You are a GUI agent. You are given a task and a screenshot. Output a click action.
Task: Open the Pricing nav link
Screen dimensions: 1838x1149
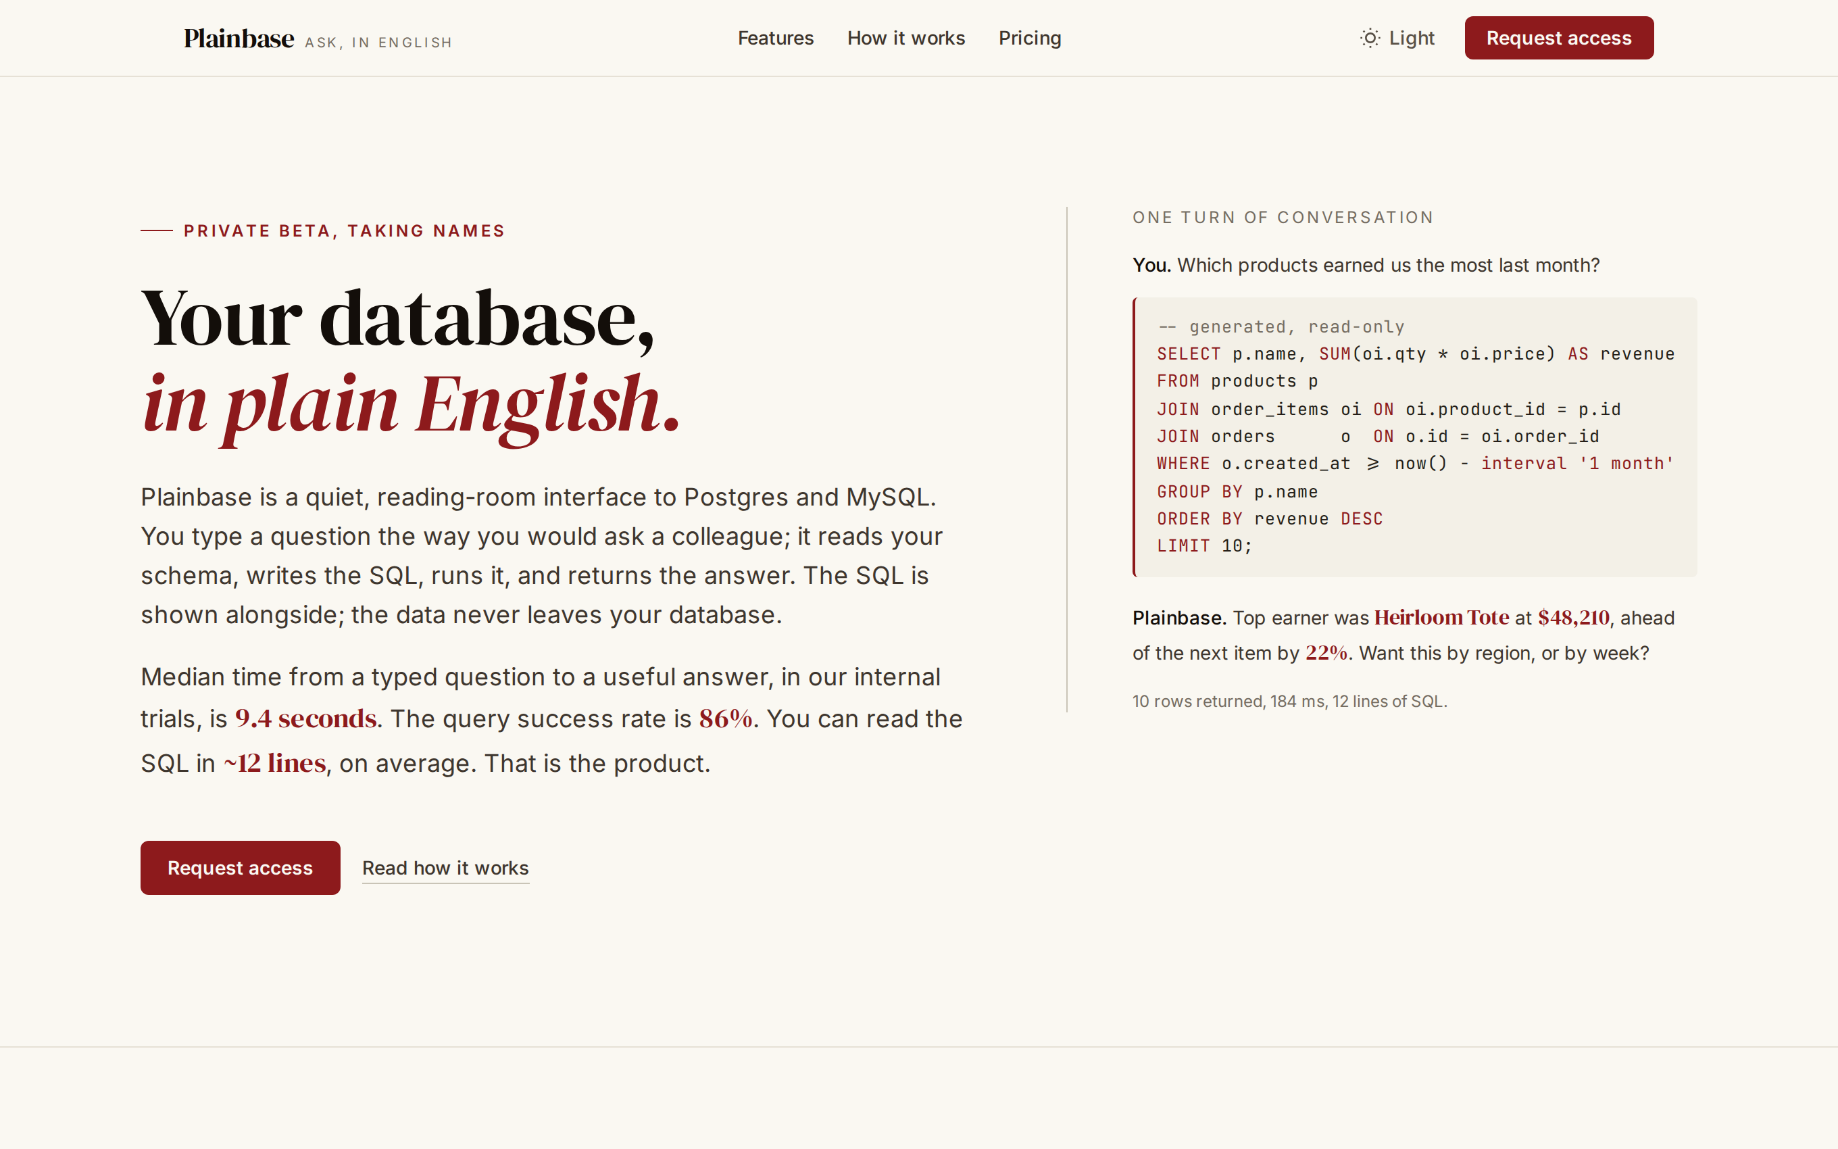tap(1030, 38)
